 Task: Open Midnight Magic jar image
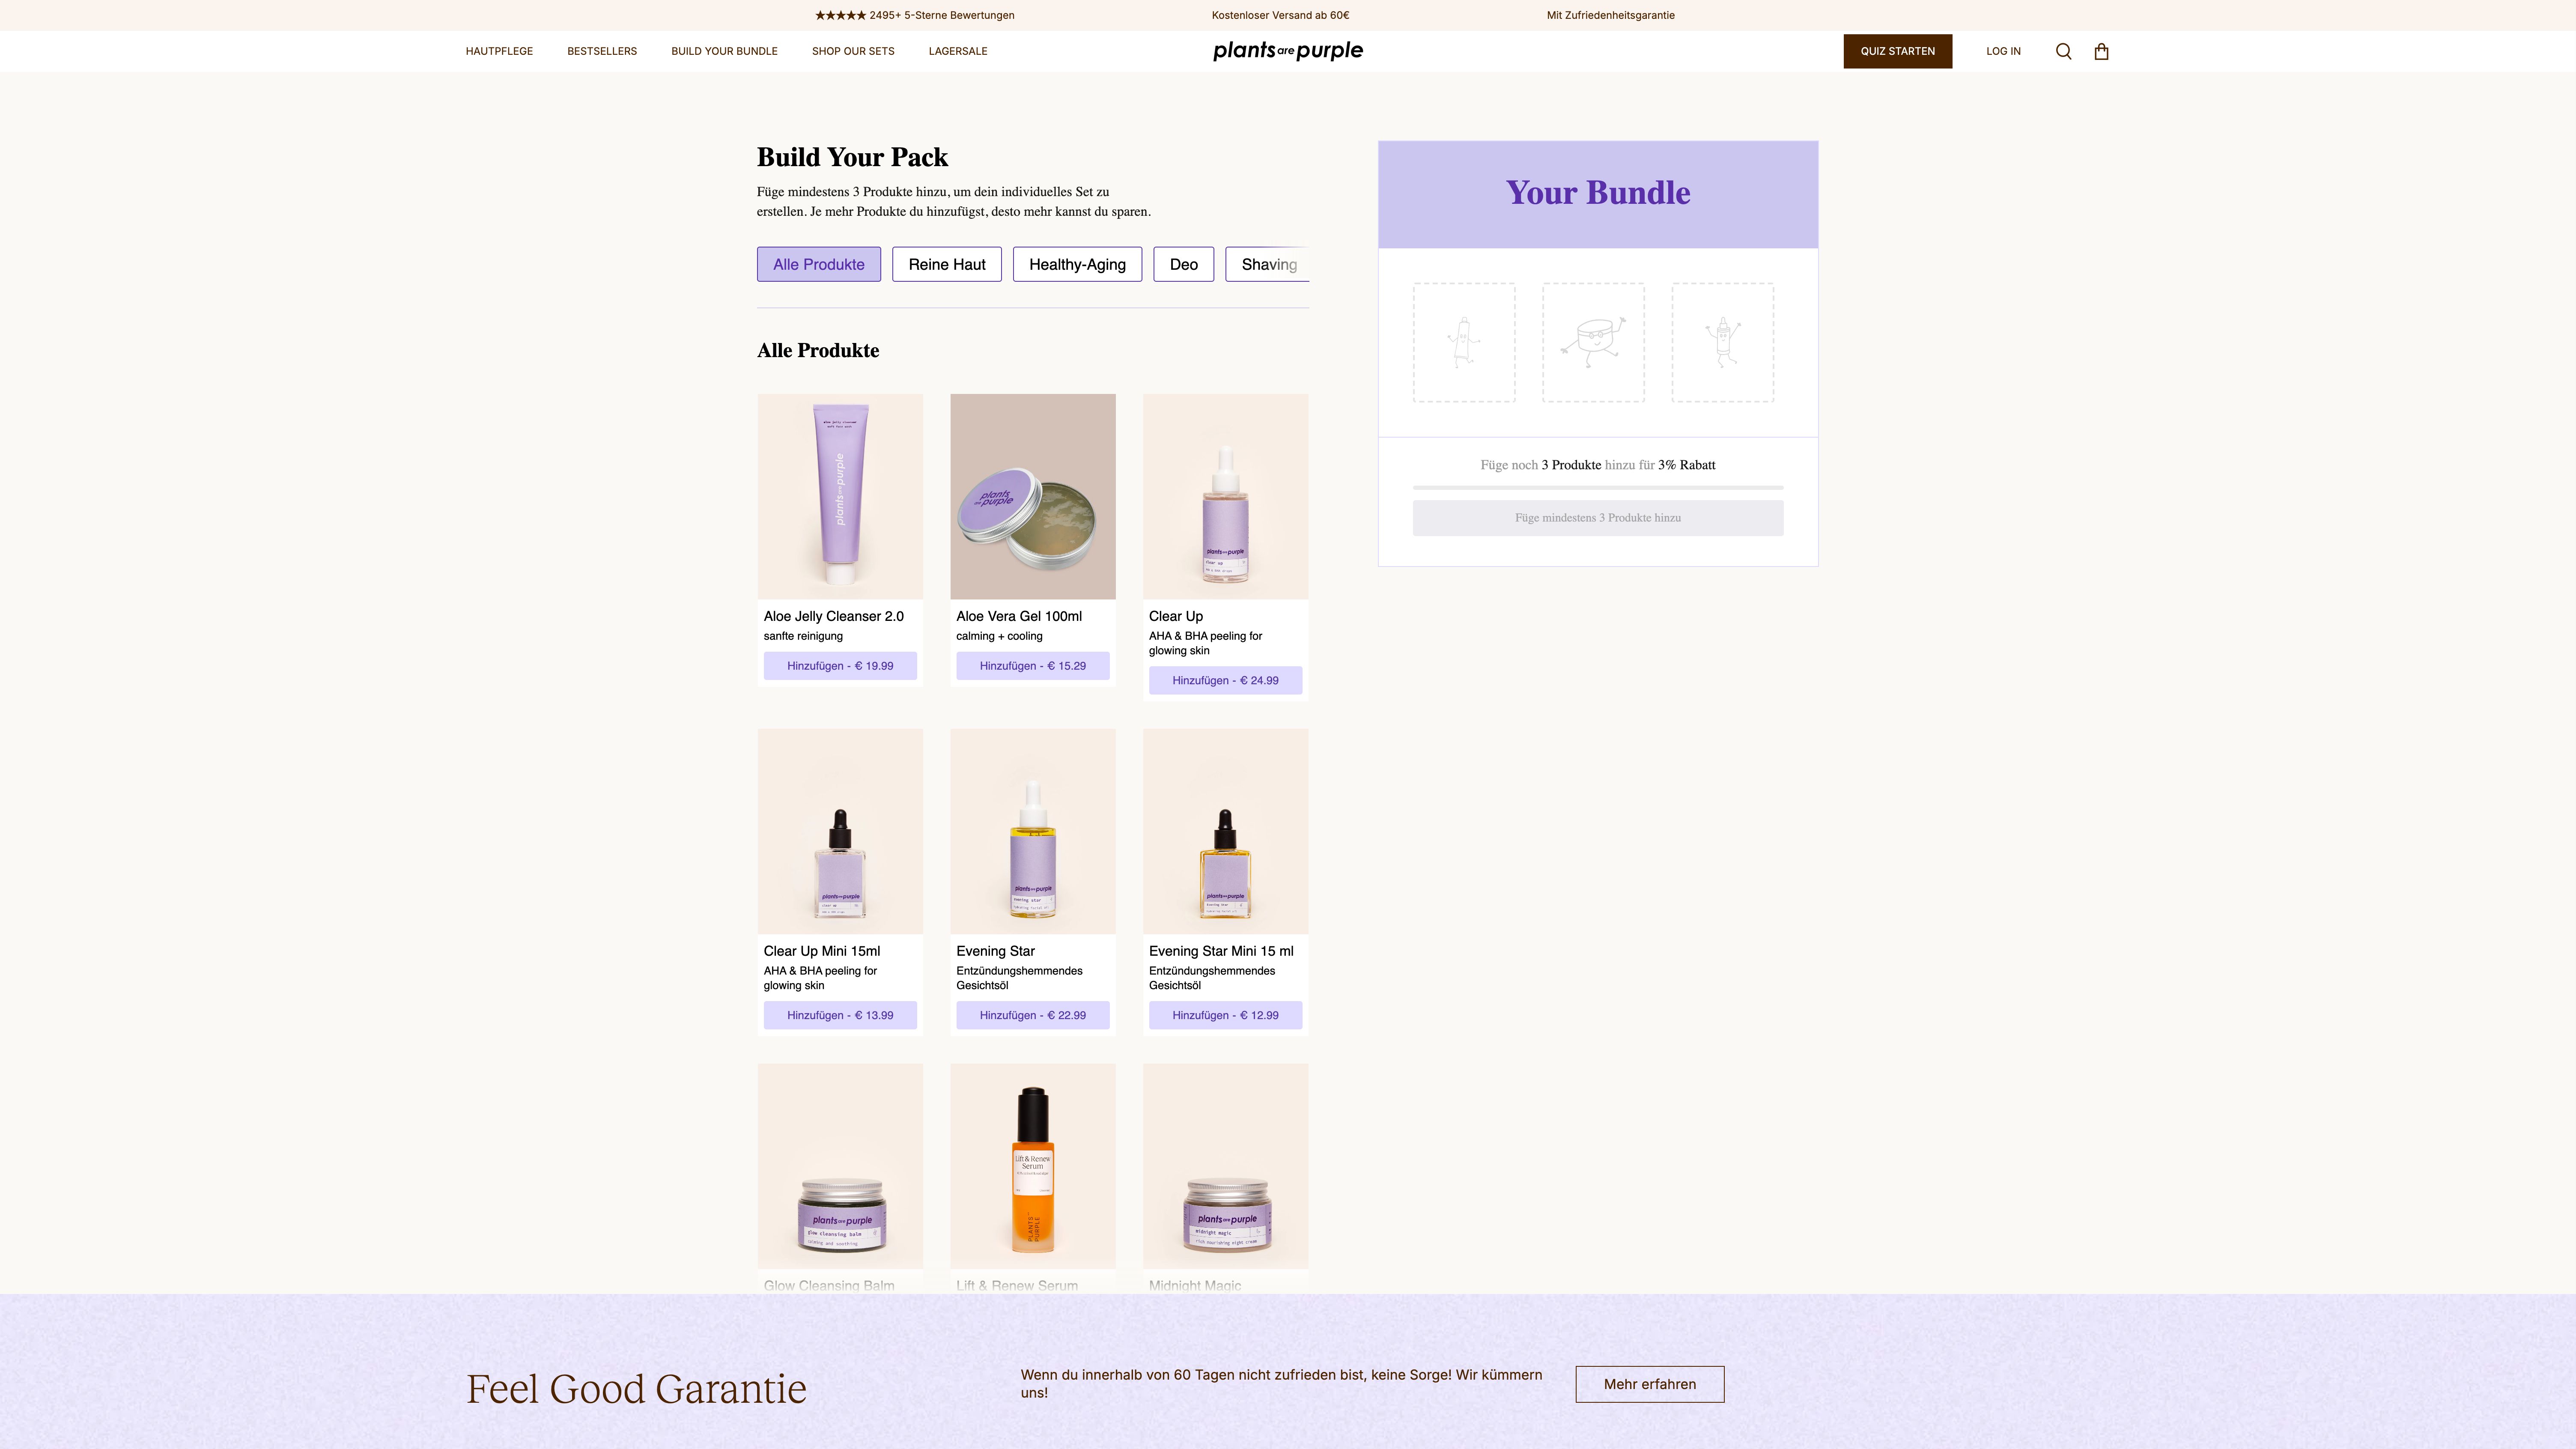[x=1225, y=1166]
